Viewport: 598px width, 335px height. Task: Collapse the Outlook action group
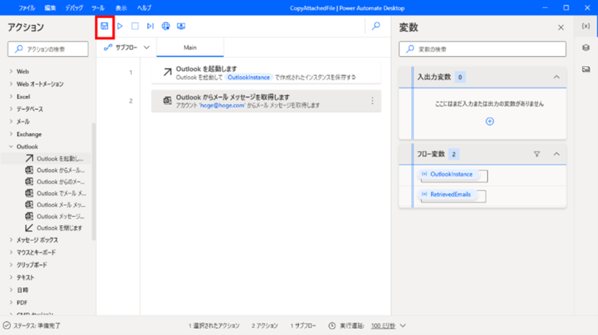pos(11,147)
